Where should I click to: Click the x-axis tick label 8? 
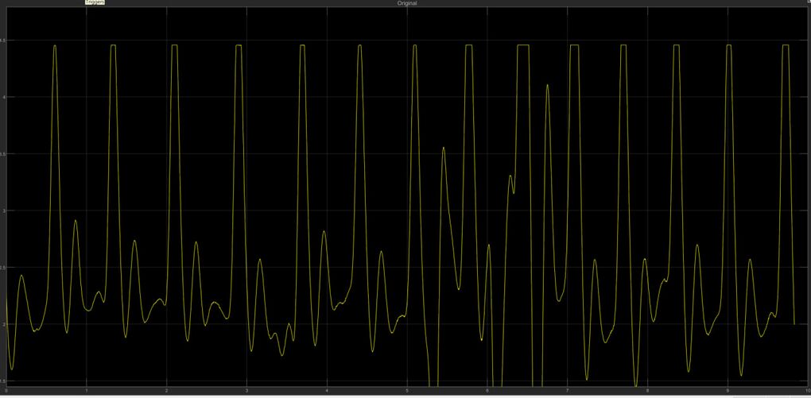click(647, 391)
